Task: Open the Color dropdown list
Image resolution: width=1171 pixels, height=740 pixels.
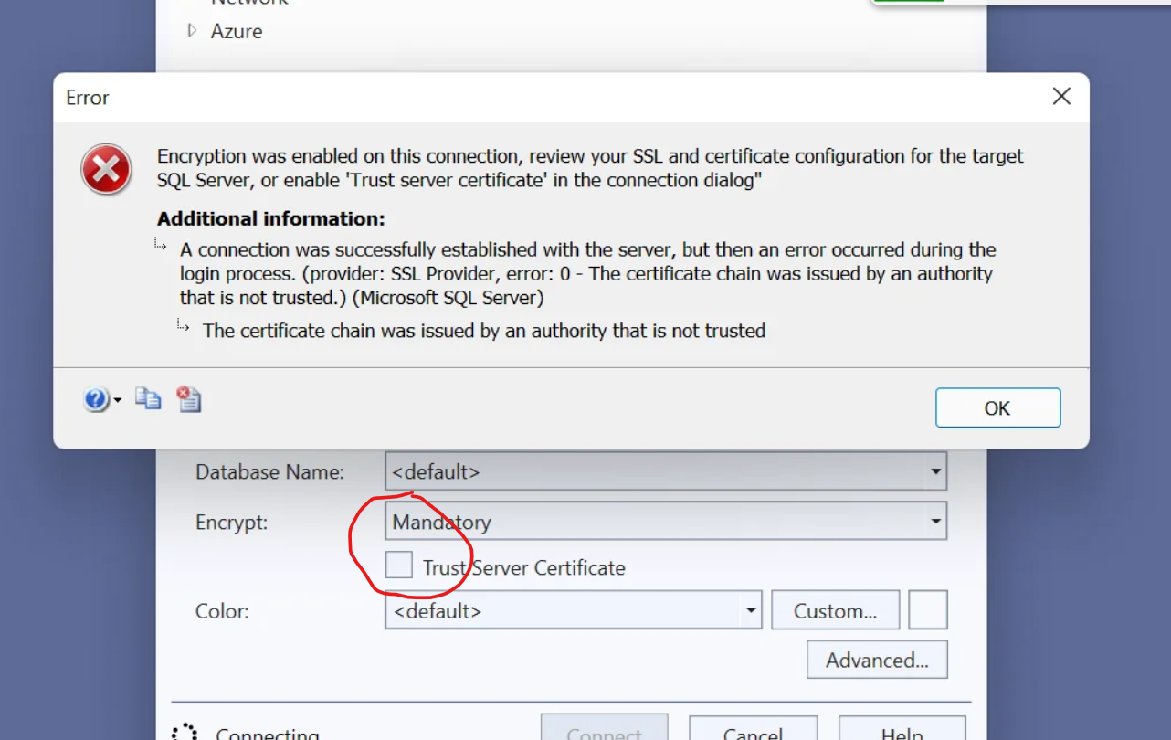Action: (x=749, y=610)
